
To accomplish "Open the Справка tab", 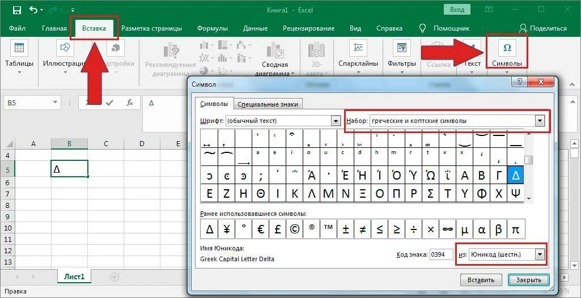I will pyautogui.click(x=389, y=28).
